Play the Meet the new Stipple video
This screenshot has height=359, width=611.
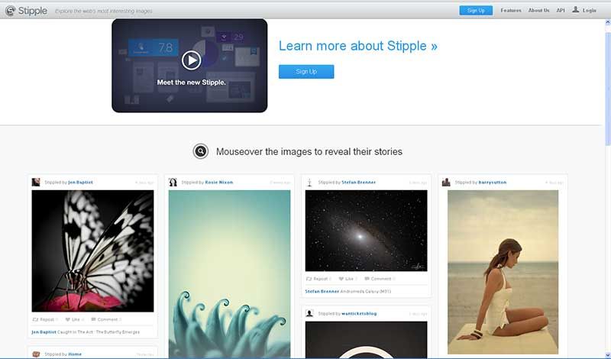(x=192, y=60)
